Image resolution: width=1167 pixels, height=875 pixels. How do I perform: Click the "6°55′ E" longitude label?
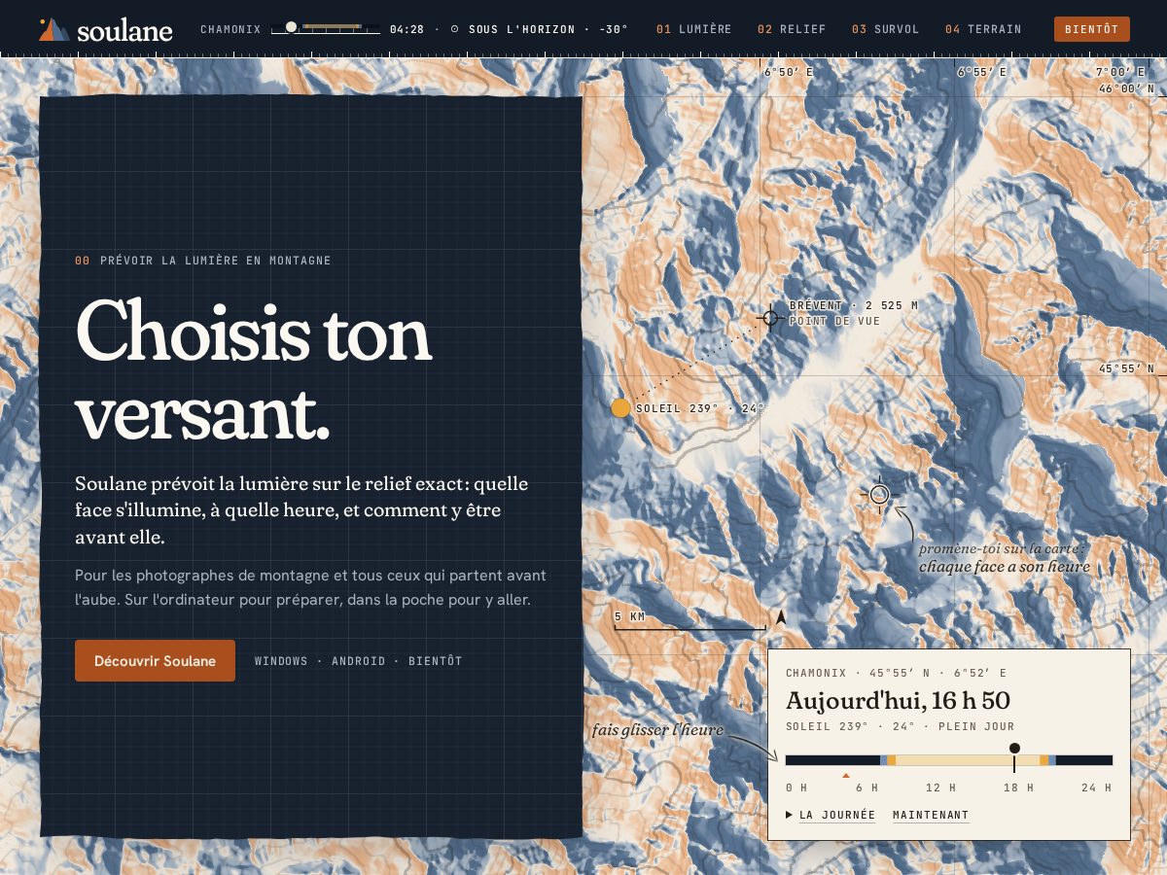pyautogui.click(x=981, y=72)
